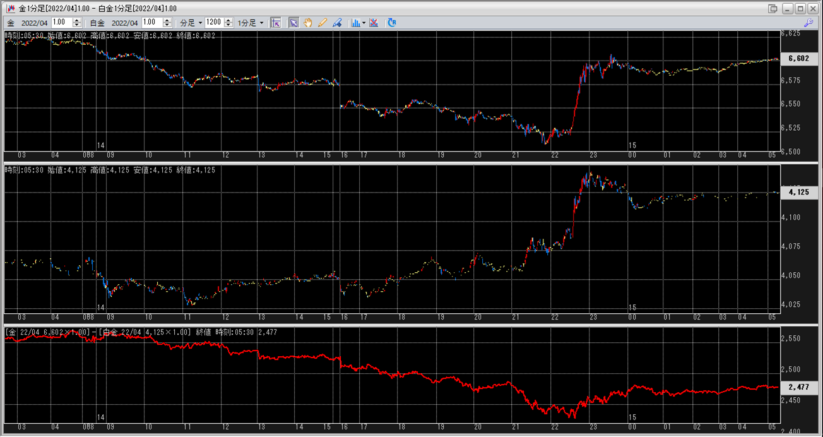Click the delete indicators red-X icon
Viewport: 823px width, 437px height.
coord(374,23)
